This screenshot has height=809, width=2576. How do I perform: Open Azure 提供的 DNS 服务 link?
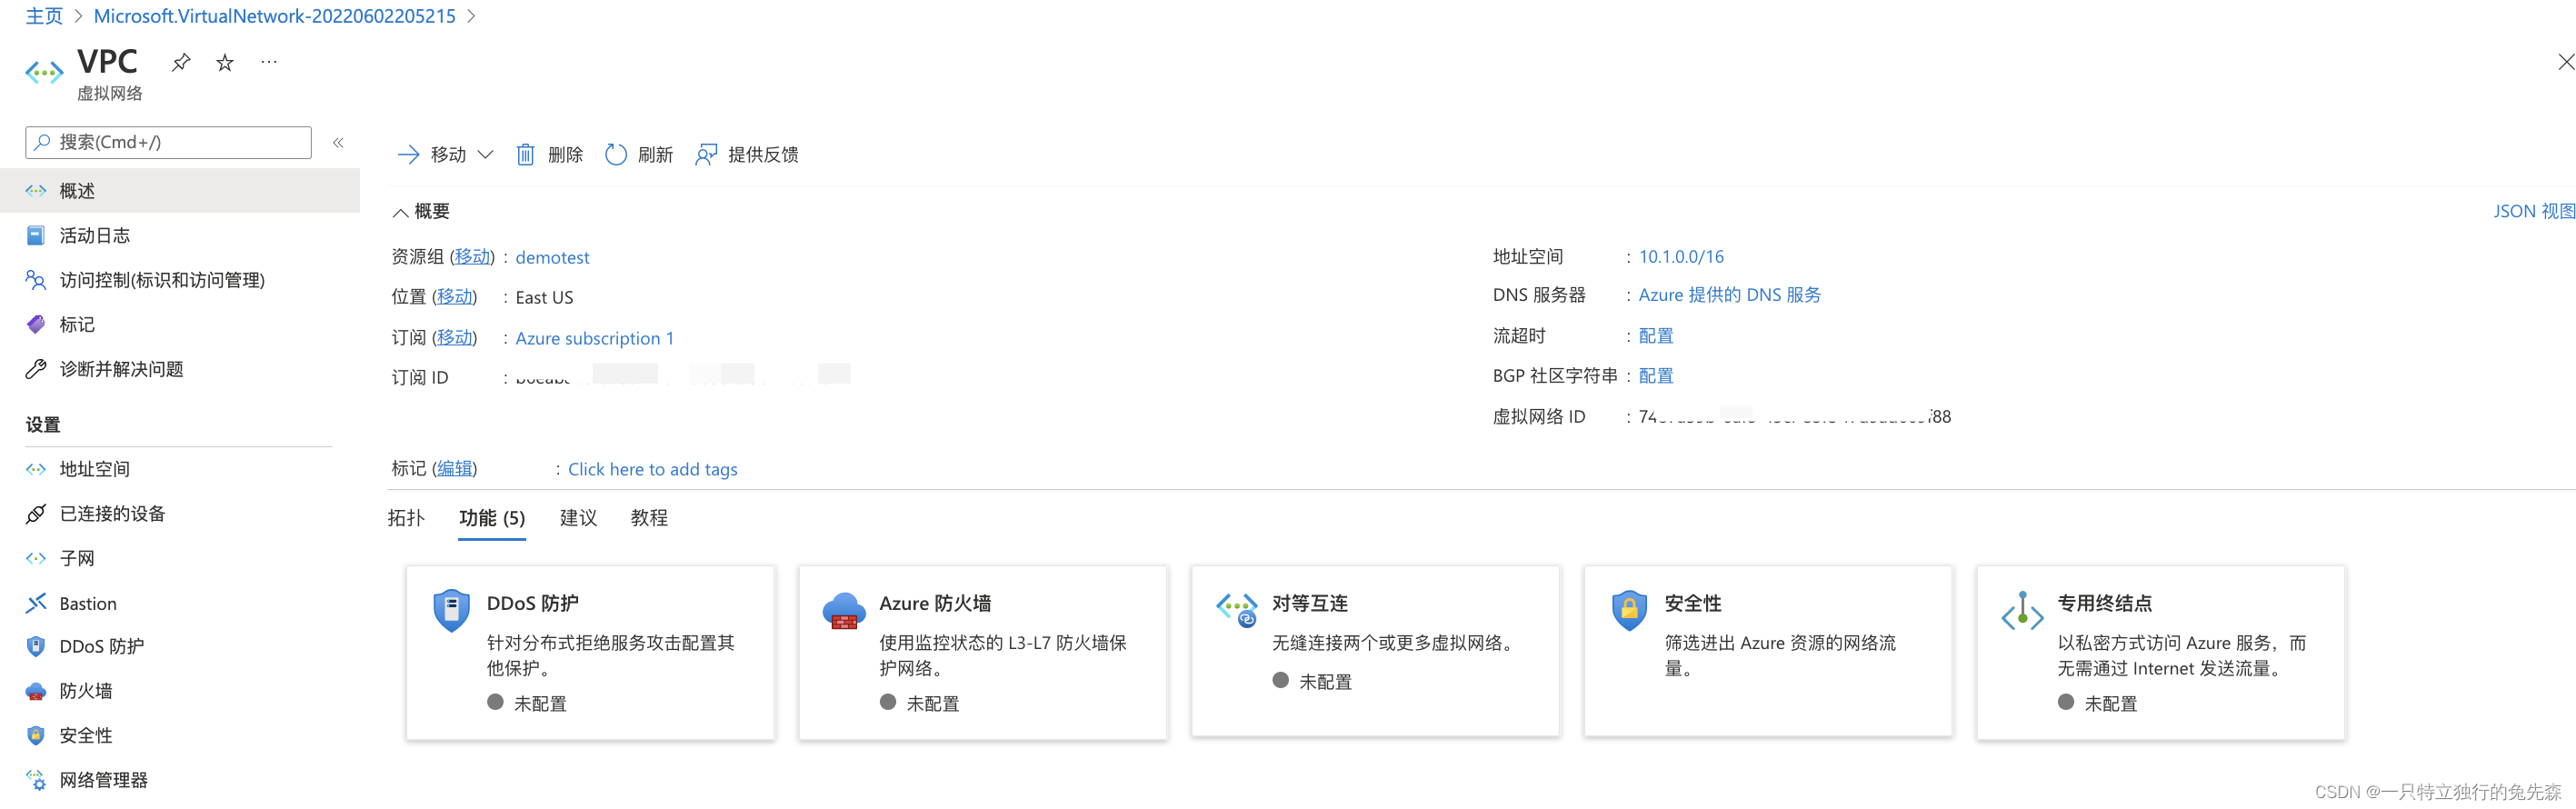click(1729, 295)
